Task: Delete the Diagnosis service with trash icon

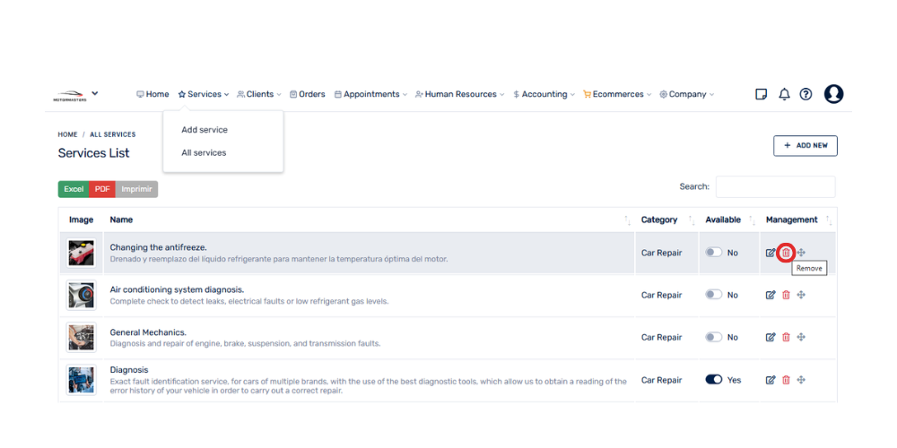Action: [x=786, y=380]
